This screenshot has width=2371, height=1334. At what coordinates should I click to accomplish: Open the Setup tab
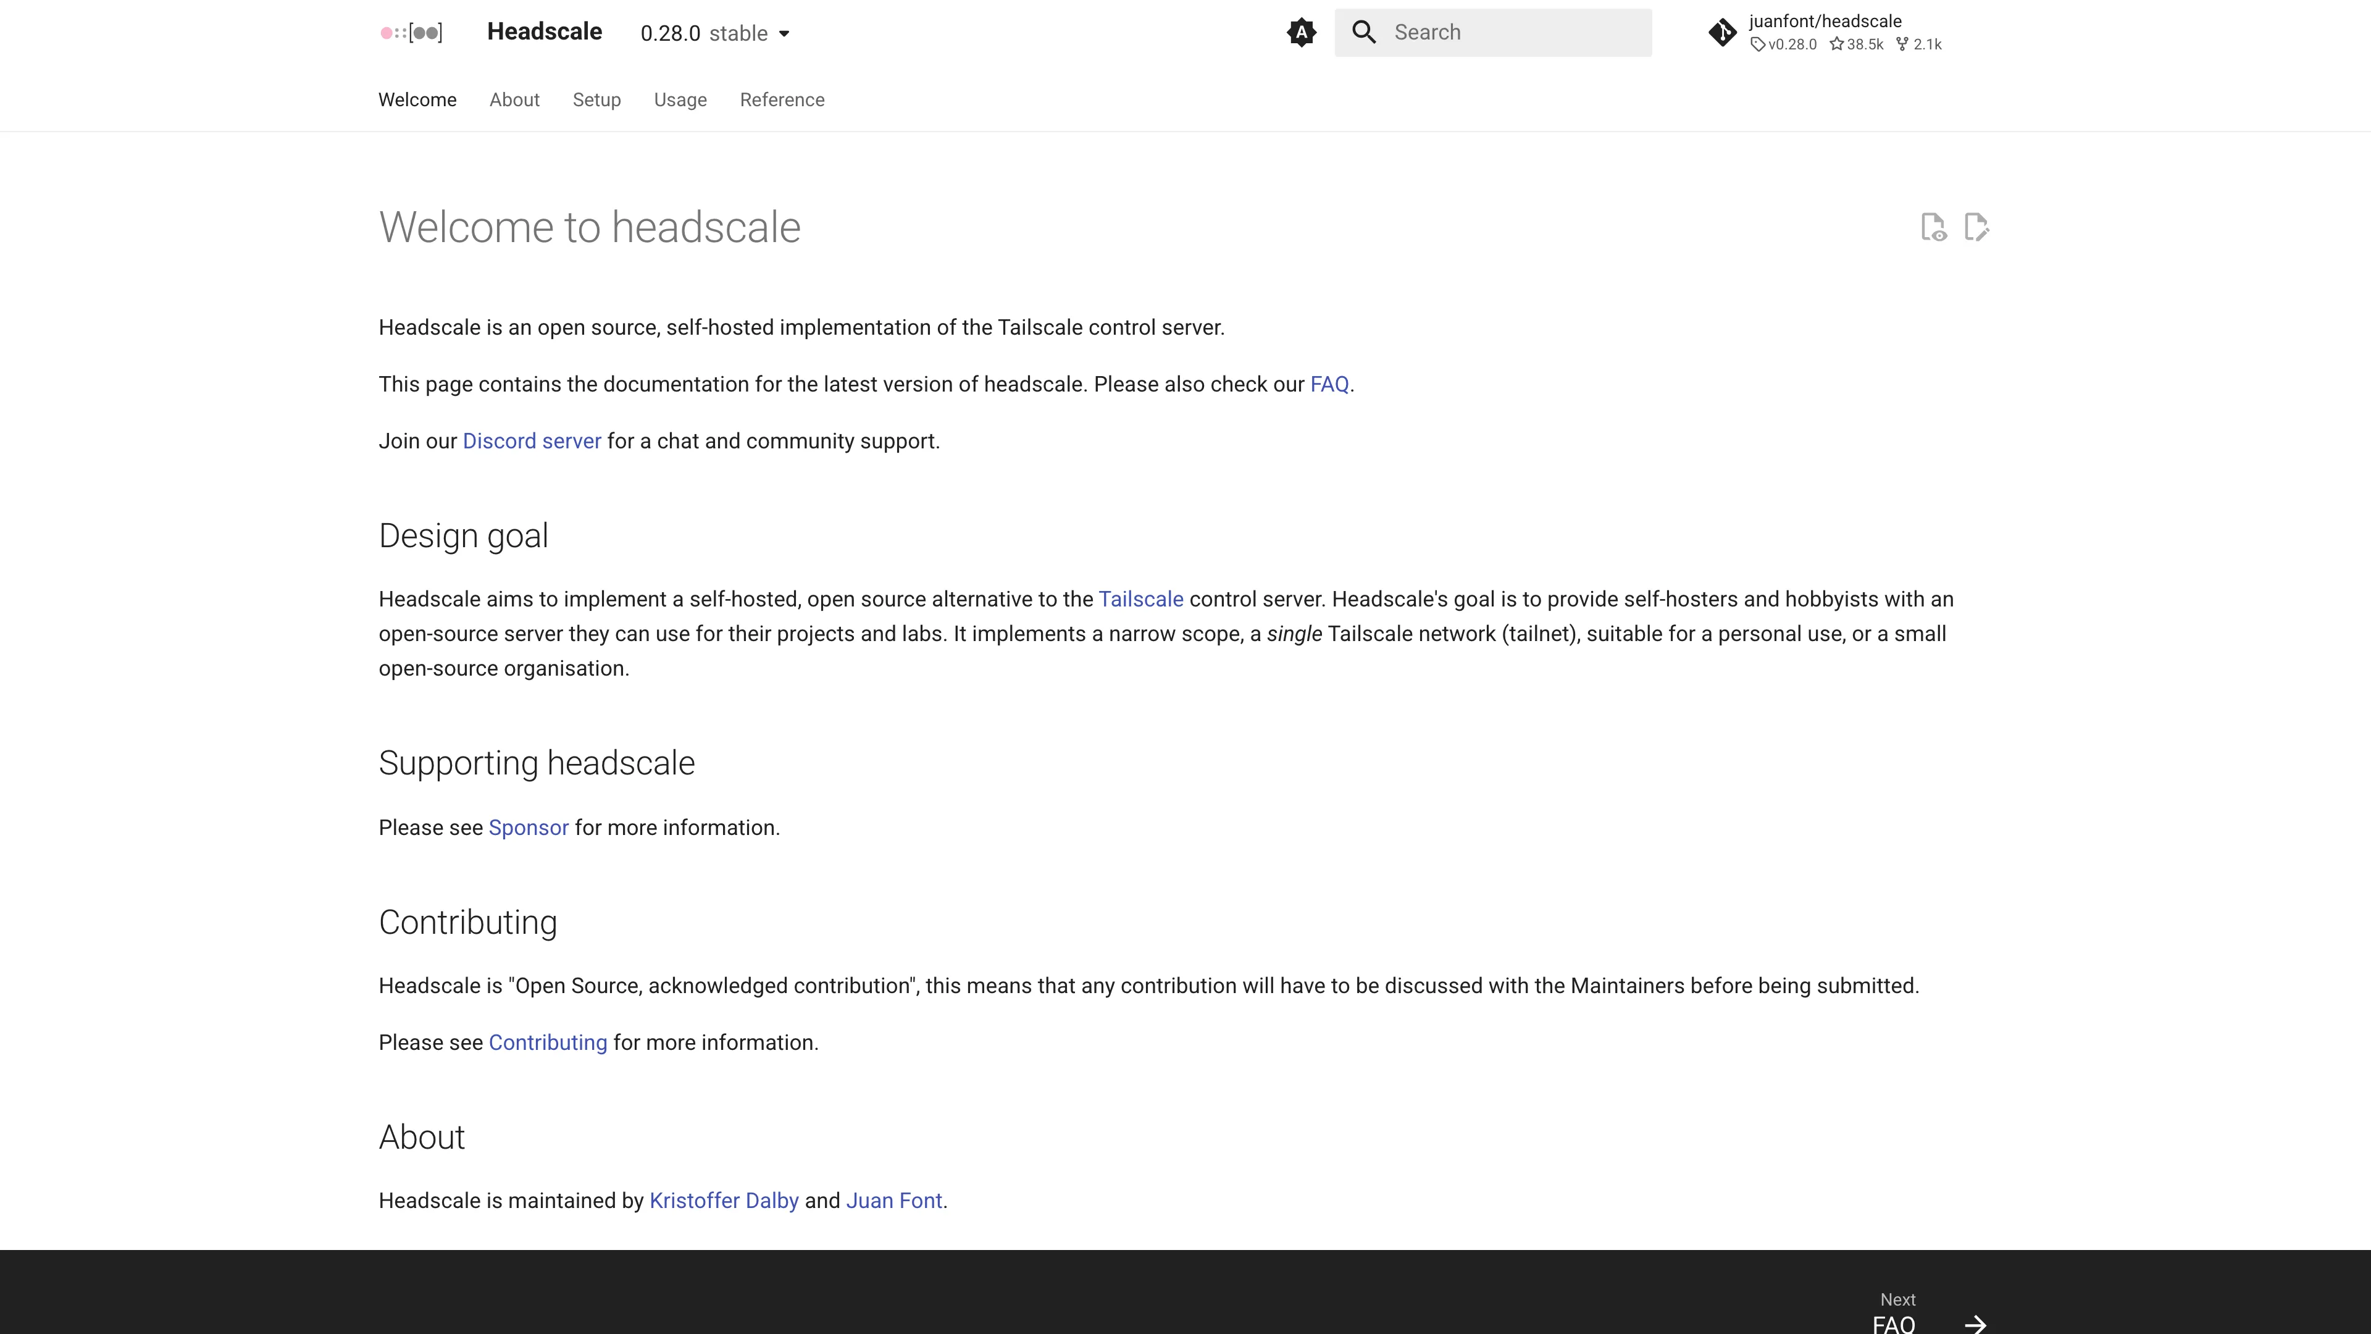pyautogui.click(x=596, y=99)
